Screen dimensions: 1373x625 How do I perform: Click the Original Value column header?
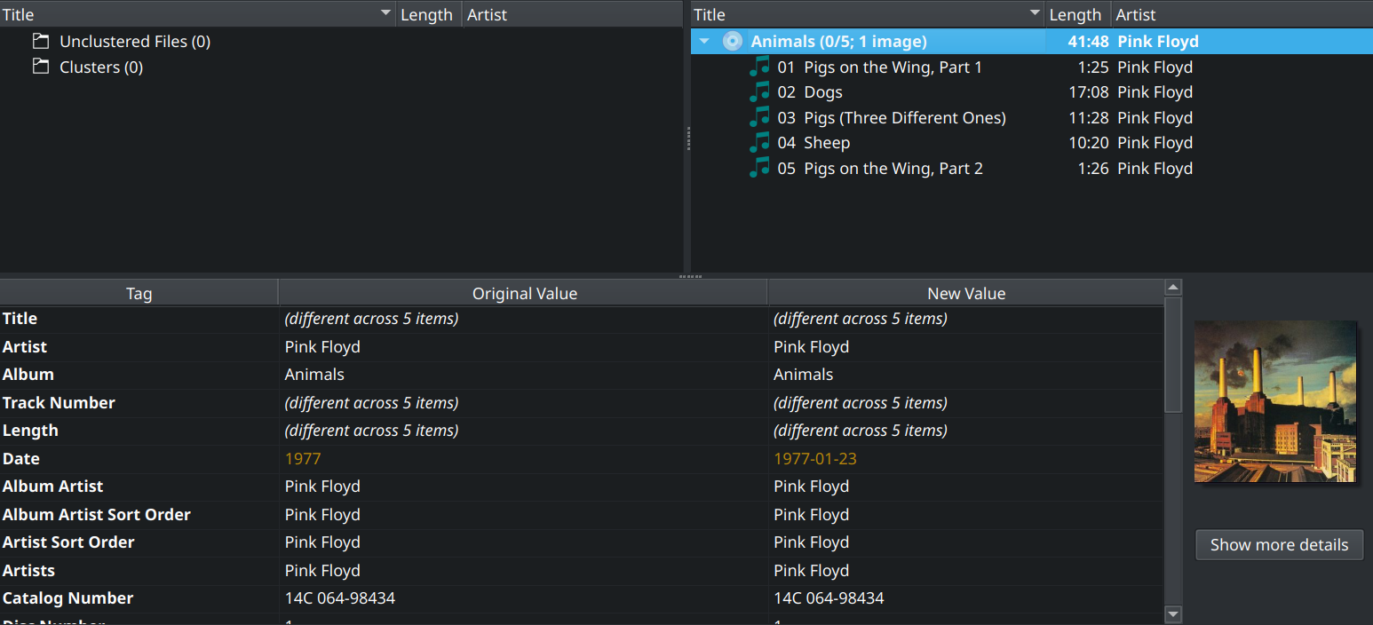click(x=524, y=293)
